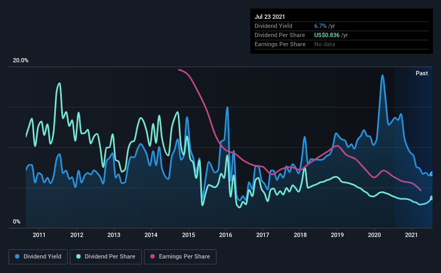Click the Past region label

coord(422,73)
